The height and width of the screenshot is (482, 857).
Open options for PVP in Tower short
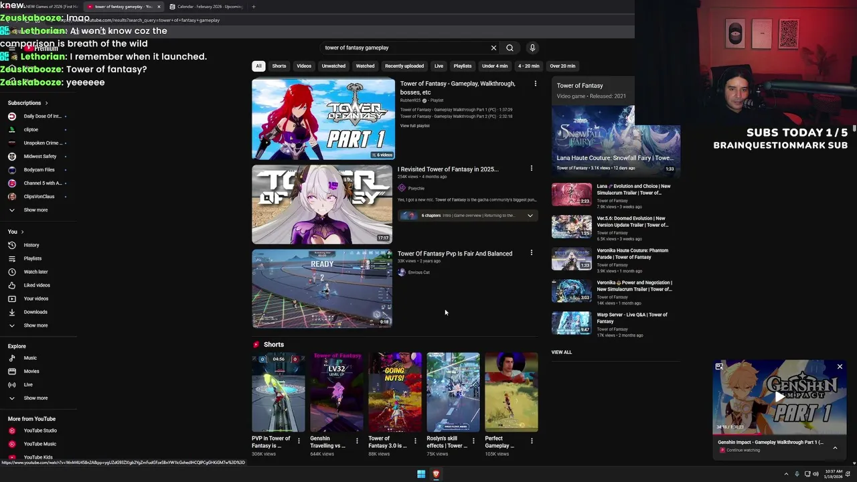tap(299, 441)
